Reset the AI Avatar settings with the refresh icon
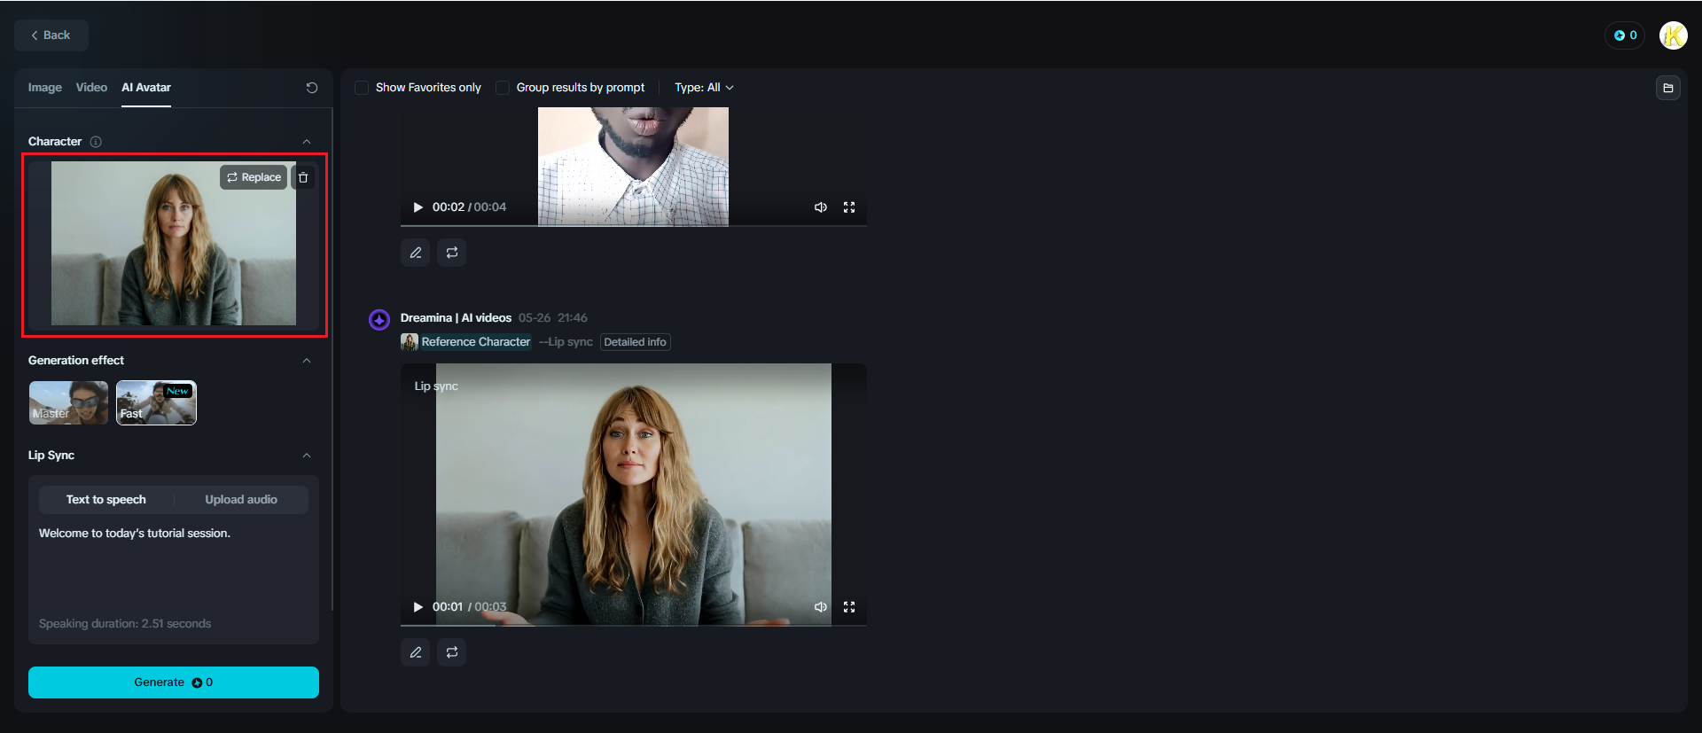Viewport: 1702px width, 733px height. click(x=312, y=88)
